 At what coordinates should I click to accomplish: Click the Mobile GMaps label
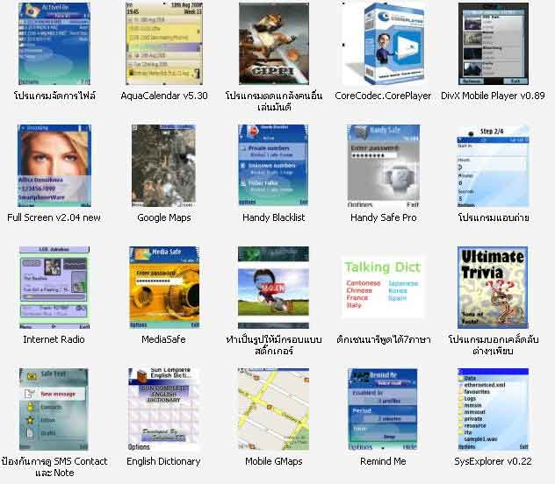(274, 461)
